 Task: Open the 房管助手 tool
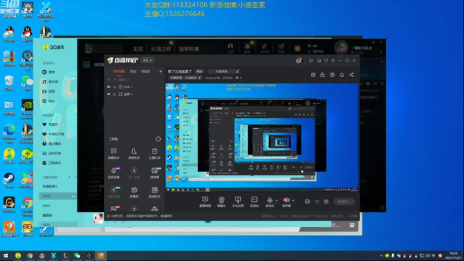134,154
